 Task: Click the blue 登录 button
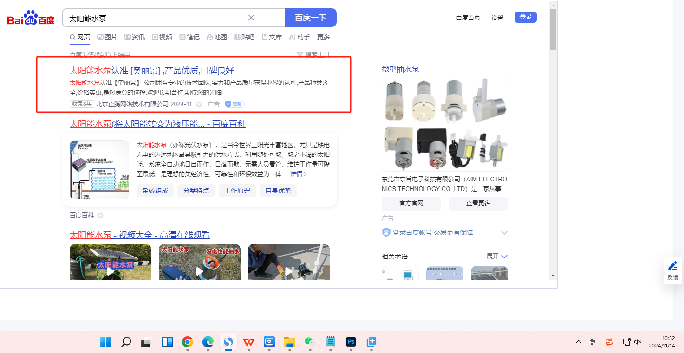pos(526,17)
